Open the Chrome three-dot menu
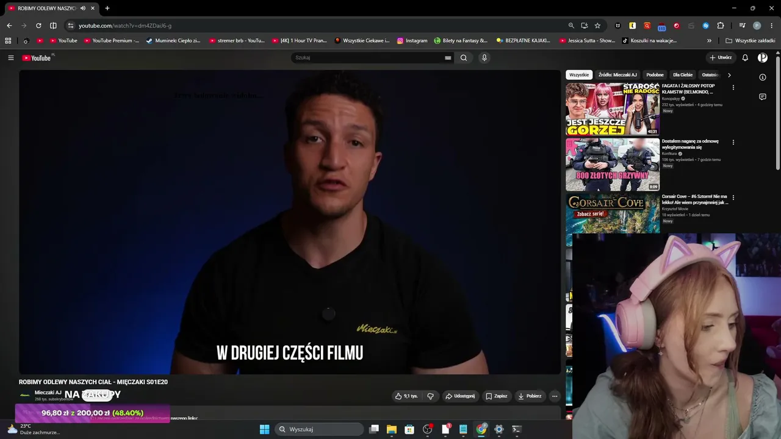 pos(772,26)
